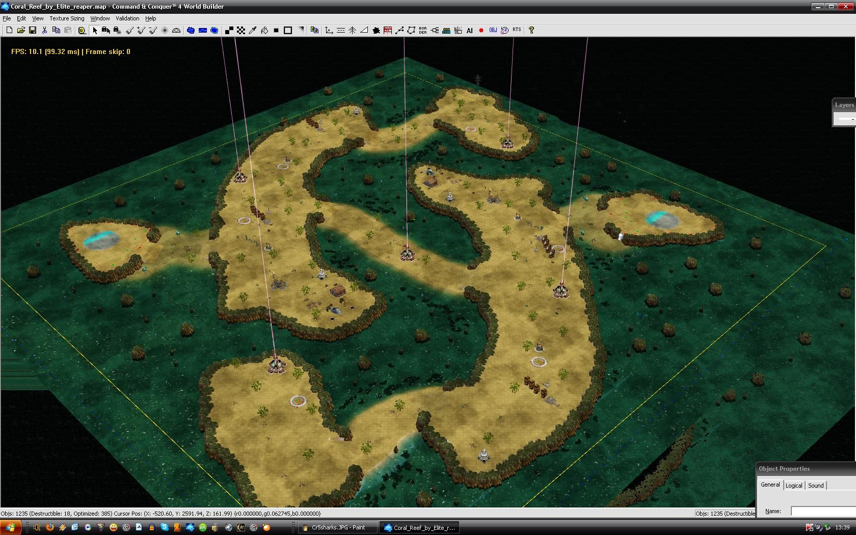Select the mound terrain tool
The image size is (856, 535).
click(x=176, y=30)
